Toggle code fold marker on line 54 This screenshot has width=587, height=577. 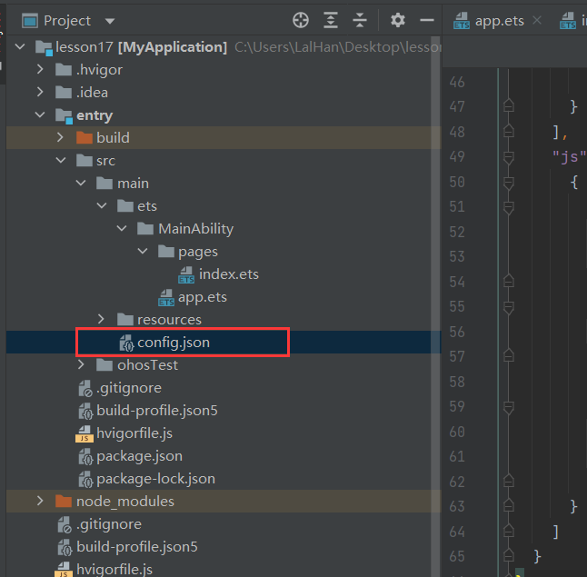[x=508, y=281]
